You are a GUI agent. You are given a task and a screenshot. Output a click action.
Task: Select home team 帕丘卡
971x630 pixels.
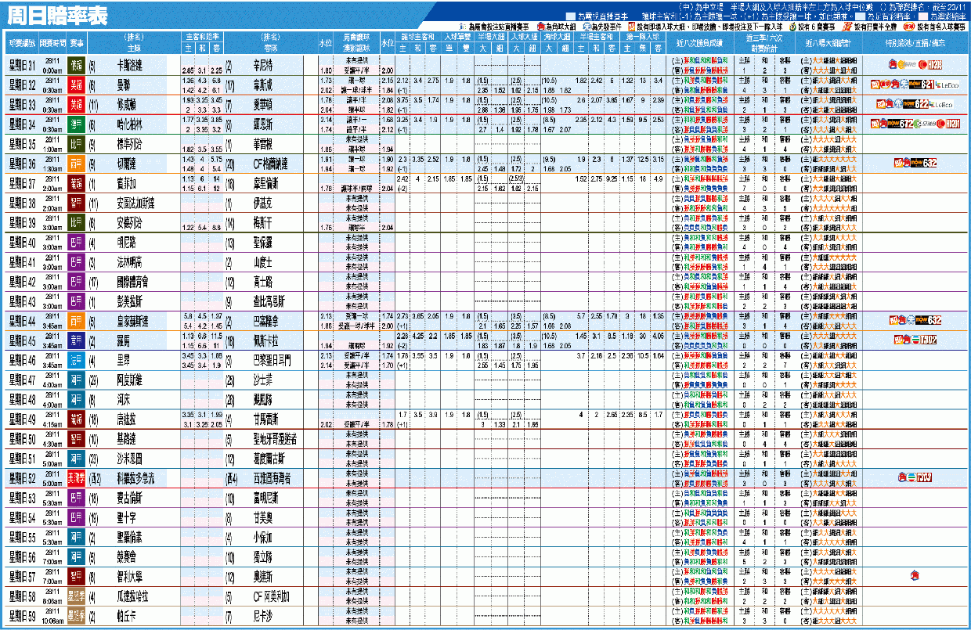click(127, 616)
